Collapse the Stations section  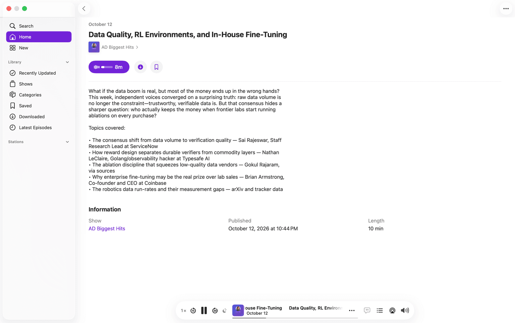coord(67,142)
